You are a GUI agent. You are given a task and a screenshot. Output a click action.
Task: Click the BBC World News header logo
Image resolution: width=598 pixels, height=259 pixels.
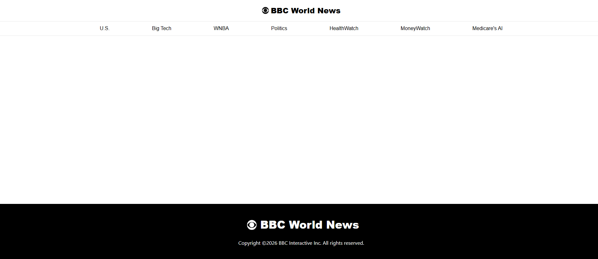[301, 11]
